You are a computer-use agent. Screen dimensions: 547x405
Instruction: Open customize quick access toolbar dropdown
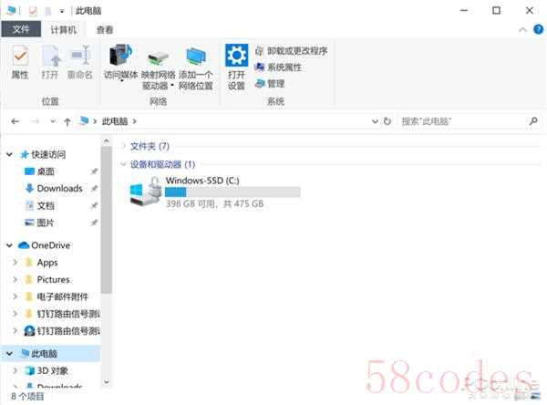click(62, 11)
